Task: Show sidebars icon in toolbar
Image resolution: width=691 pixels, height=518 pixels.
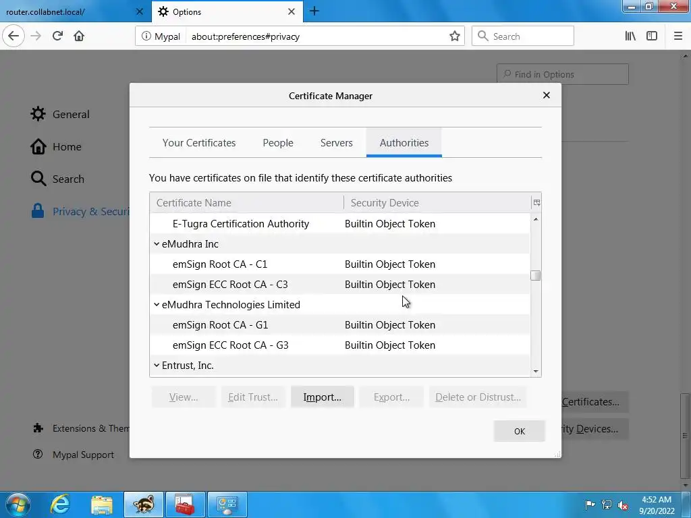Action: [652, 36]
